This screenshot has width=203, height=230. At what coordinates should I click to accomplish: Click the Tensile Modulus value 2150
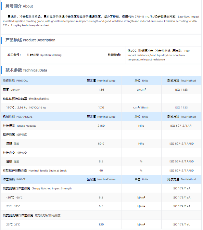(x=101, y=125)
